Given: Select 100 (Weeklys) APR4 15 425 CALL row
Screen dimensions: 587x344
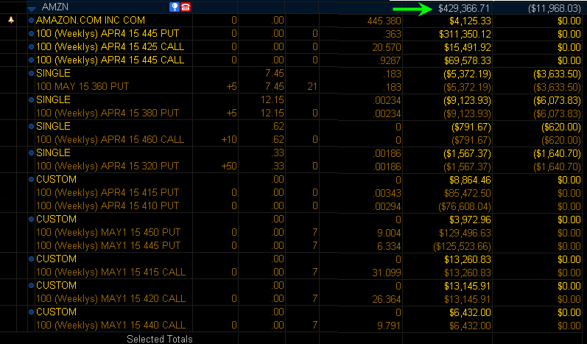Looking at the screenshot, I should pyautogui.click(x=110, y=47).
